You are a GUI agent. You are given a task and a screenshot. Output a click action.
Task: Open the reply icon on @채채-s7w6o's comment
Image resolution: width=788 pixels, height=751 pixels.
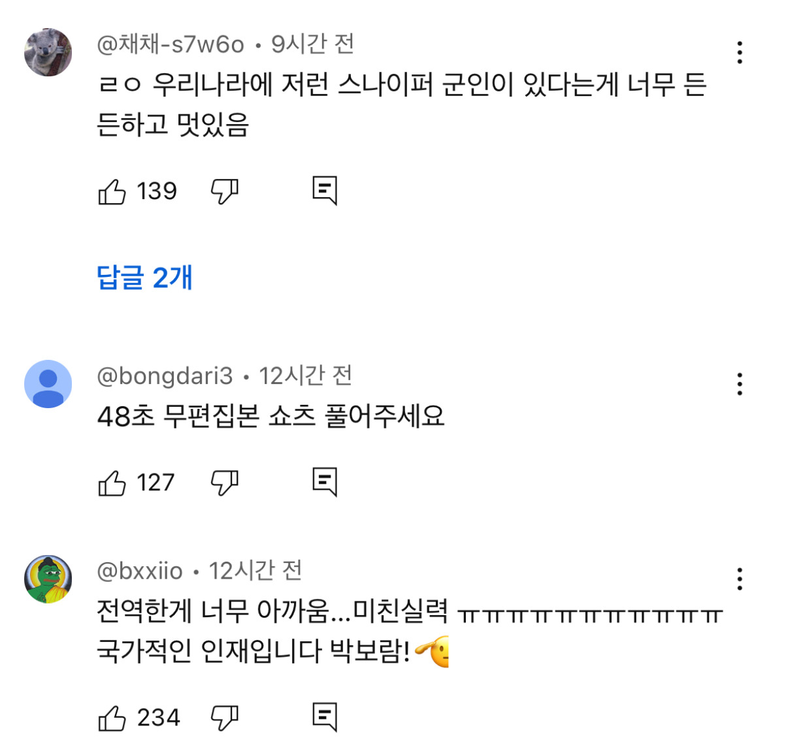point(326,191)
